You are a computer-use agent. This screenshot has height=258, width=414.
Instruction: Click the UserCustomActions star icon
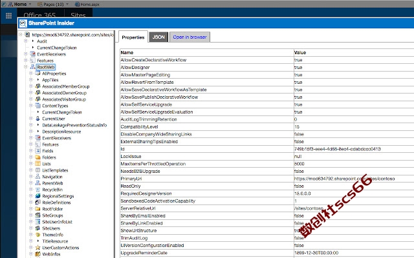click(38, 248)
